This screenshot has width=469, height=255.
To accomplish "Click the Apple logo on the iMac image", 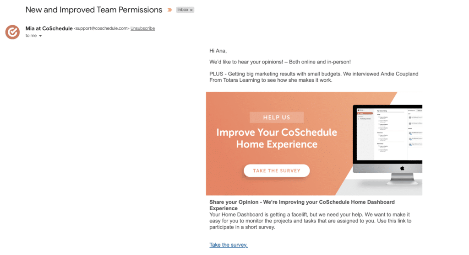I will (x=402, y=169).
